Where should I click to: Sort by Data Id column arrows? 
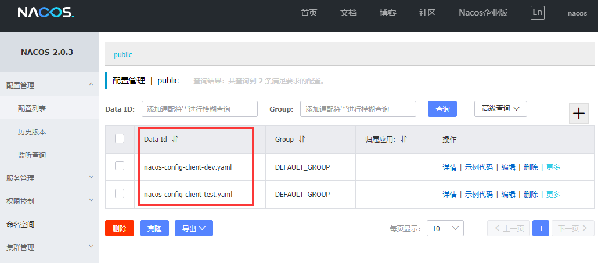pyautogui.click(x=175, y=139)
